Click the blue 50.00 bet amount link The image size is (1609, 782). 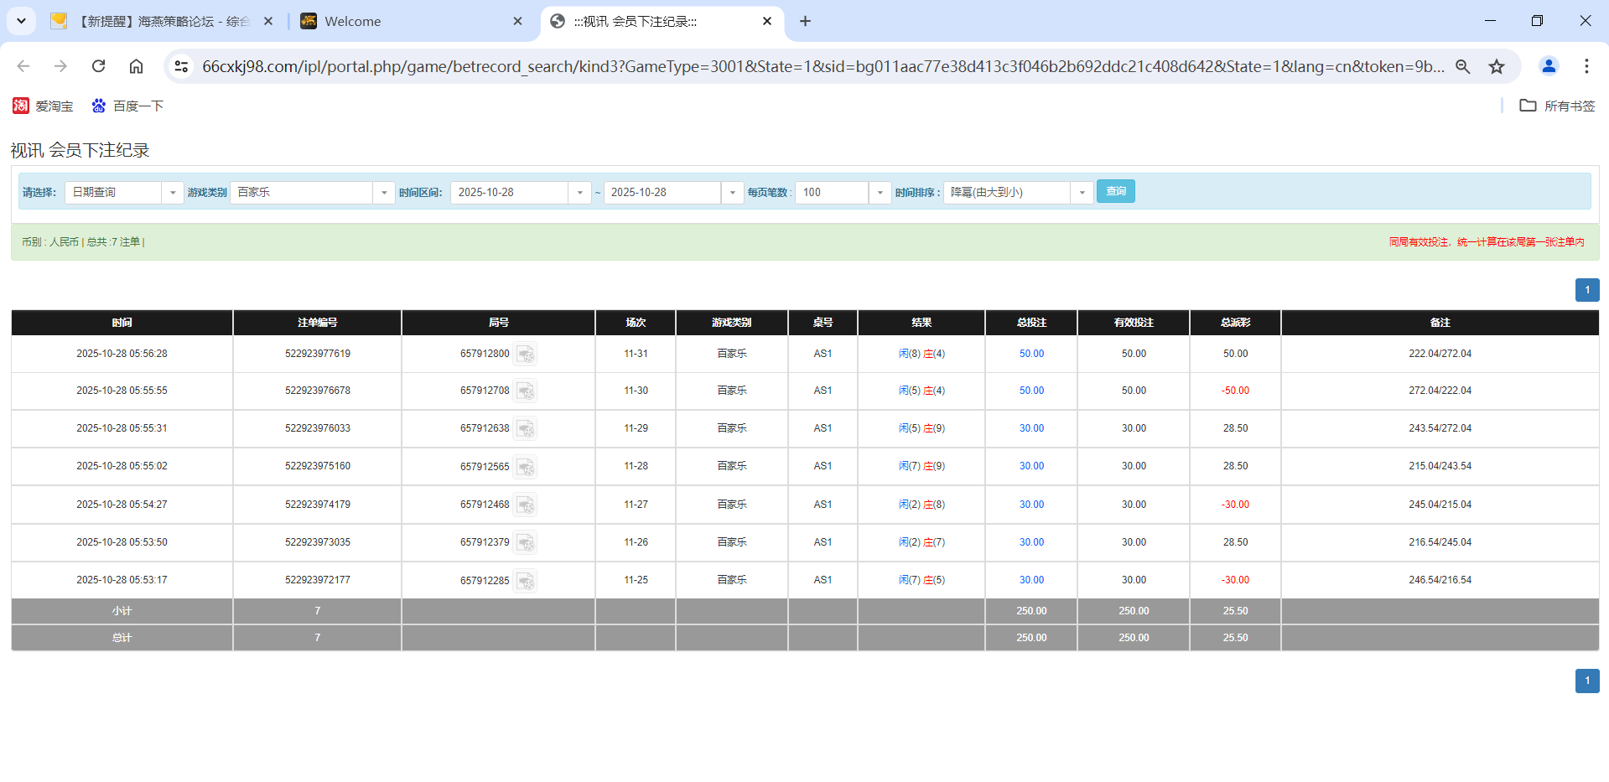[1030, 354]
